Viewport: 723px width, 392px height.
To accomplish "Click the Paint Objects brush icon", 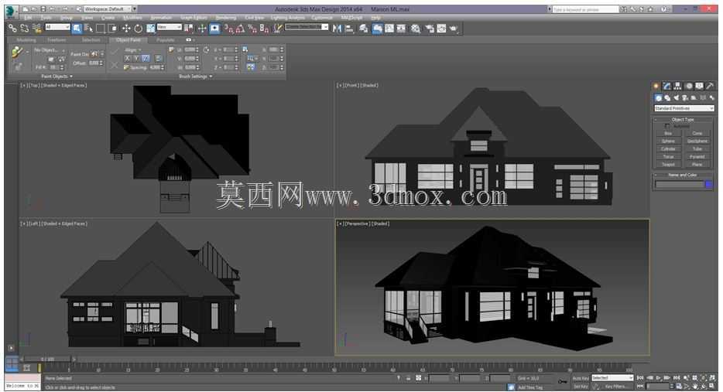I will [18, 52].
